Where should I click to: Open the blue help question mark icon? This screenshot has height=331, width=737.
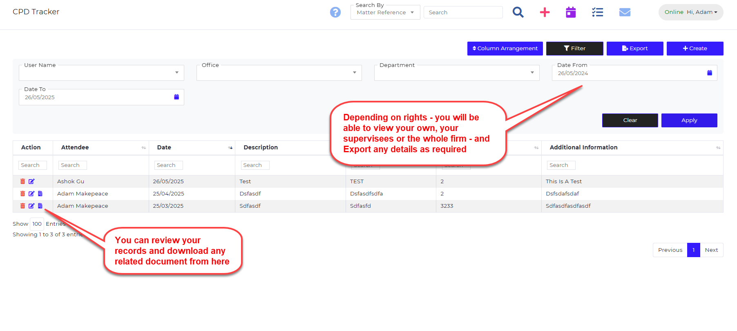tap(335, 12)
